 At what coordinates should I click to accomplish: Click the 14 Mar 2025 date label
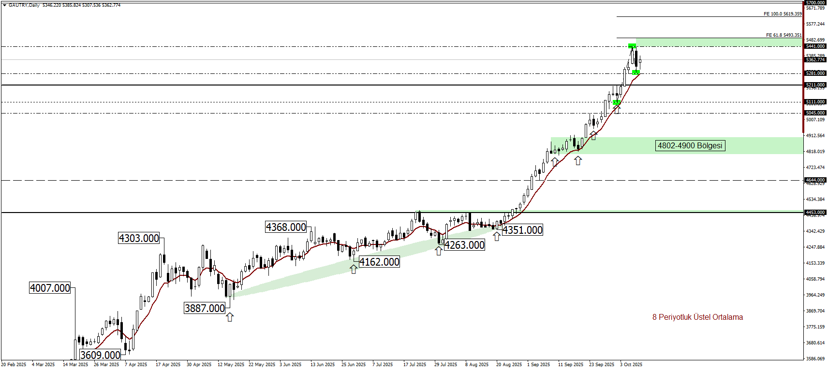75,365
